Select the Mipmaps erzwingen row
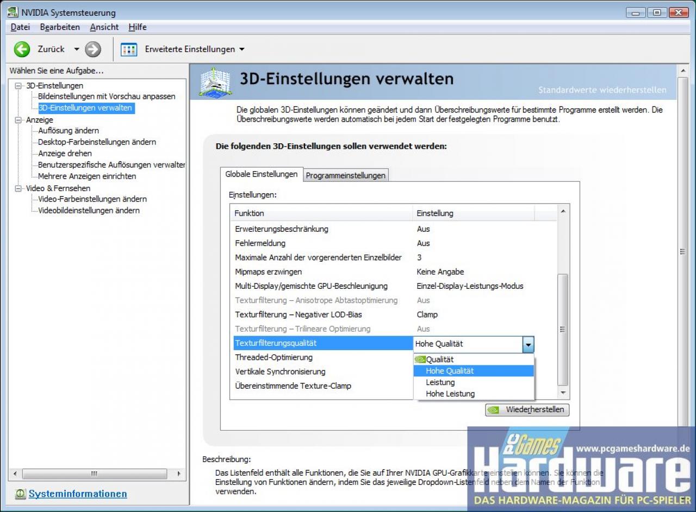696x512 pixels. pyautogui.click(x=394, y=271)
